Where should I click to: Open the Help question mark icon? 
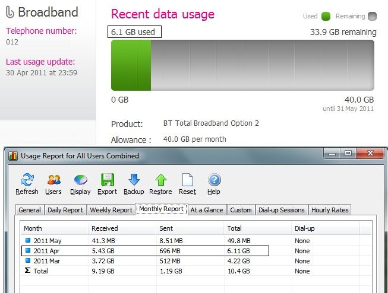click(x=214, y=180)
